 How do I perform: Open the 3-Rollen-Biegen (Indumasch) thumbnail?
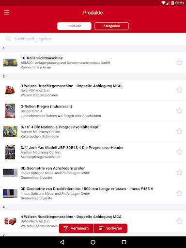(x=10, y=111)
